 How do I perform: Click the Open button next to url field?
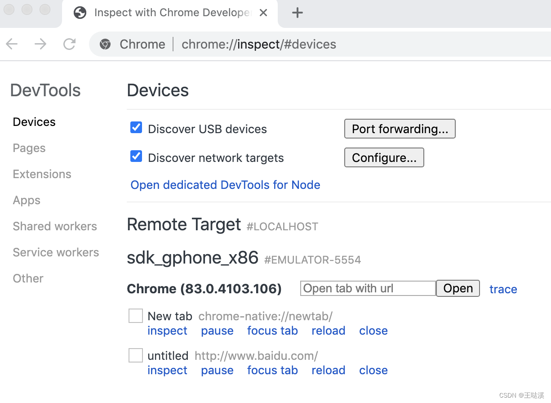coord(458,288)
